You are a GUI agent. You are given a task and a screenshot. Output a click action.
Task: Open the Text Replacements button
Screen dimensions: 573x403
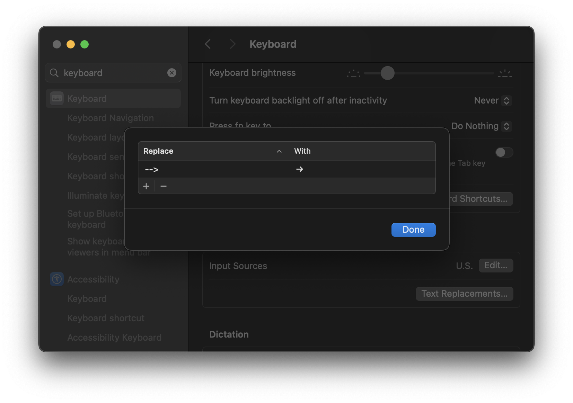tap(464, 294)
